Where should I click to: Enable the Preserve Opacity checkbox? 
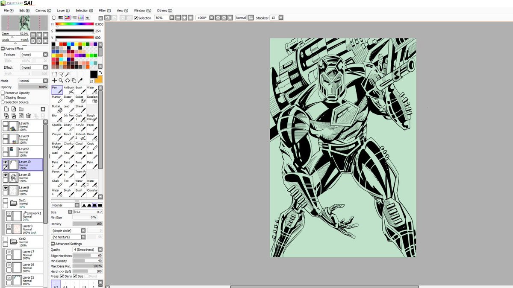point(3,93)
